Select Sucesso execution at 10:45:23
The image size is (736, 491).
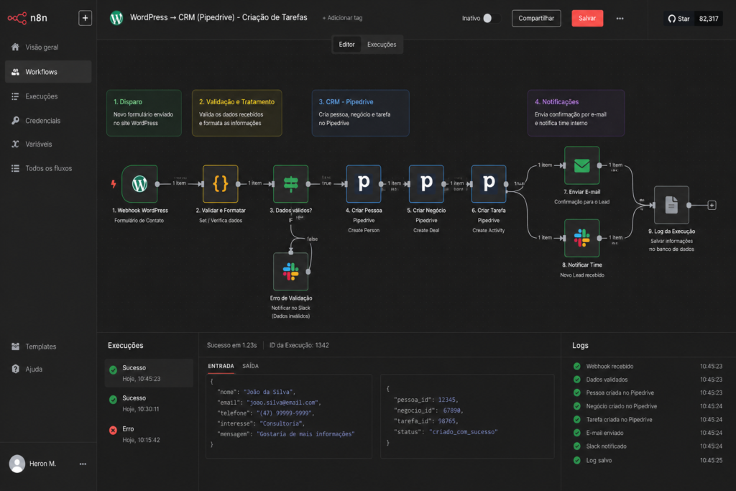149,373
